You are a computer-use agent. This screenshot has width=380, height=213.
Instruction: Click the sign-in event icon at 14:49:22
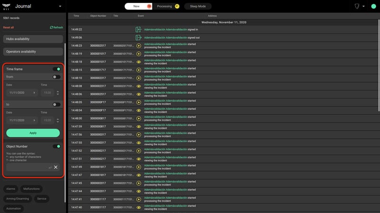point(138,29)
